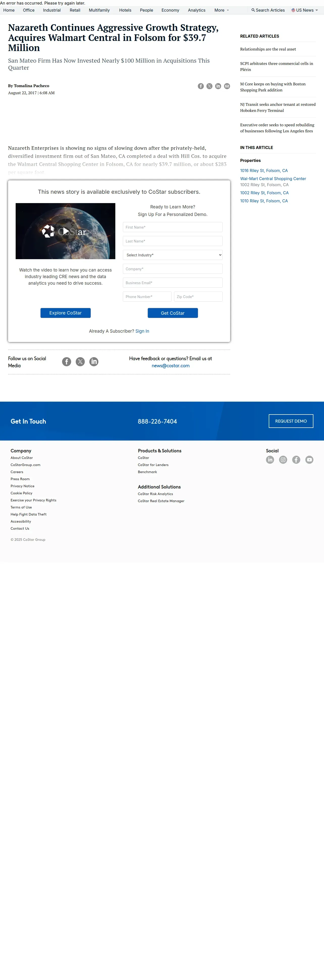Image resolution: width=324 pixels, height=973 pixels.
Task: Focus the Phone Number field
Action: (147, 297)
